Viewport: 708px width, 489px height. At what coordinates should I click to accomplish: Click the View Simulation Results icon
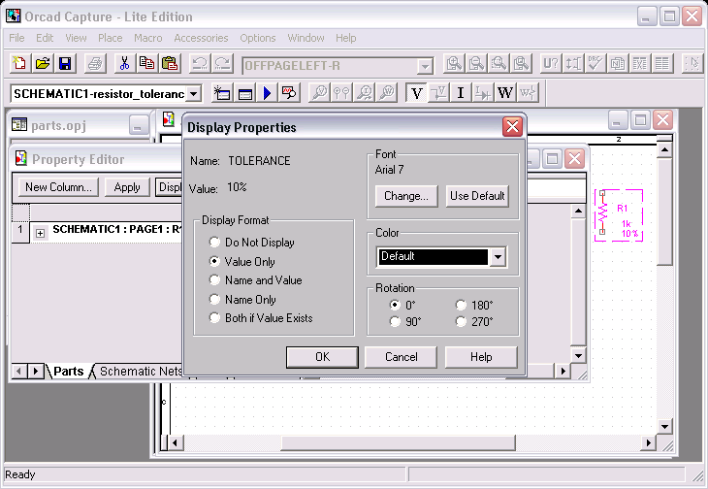point(289,93)
